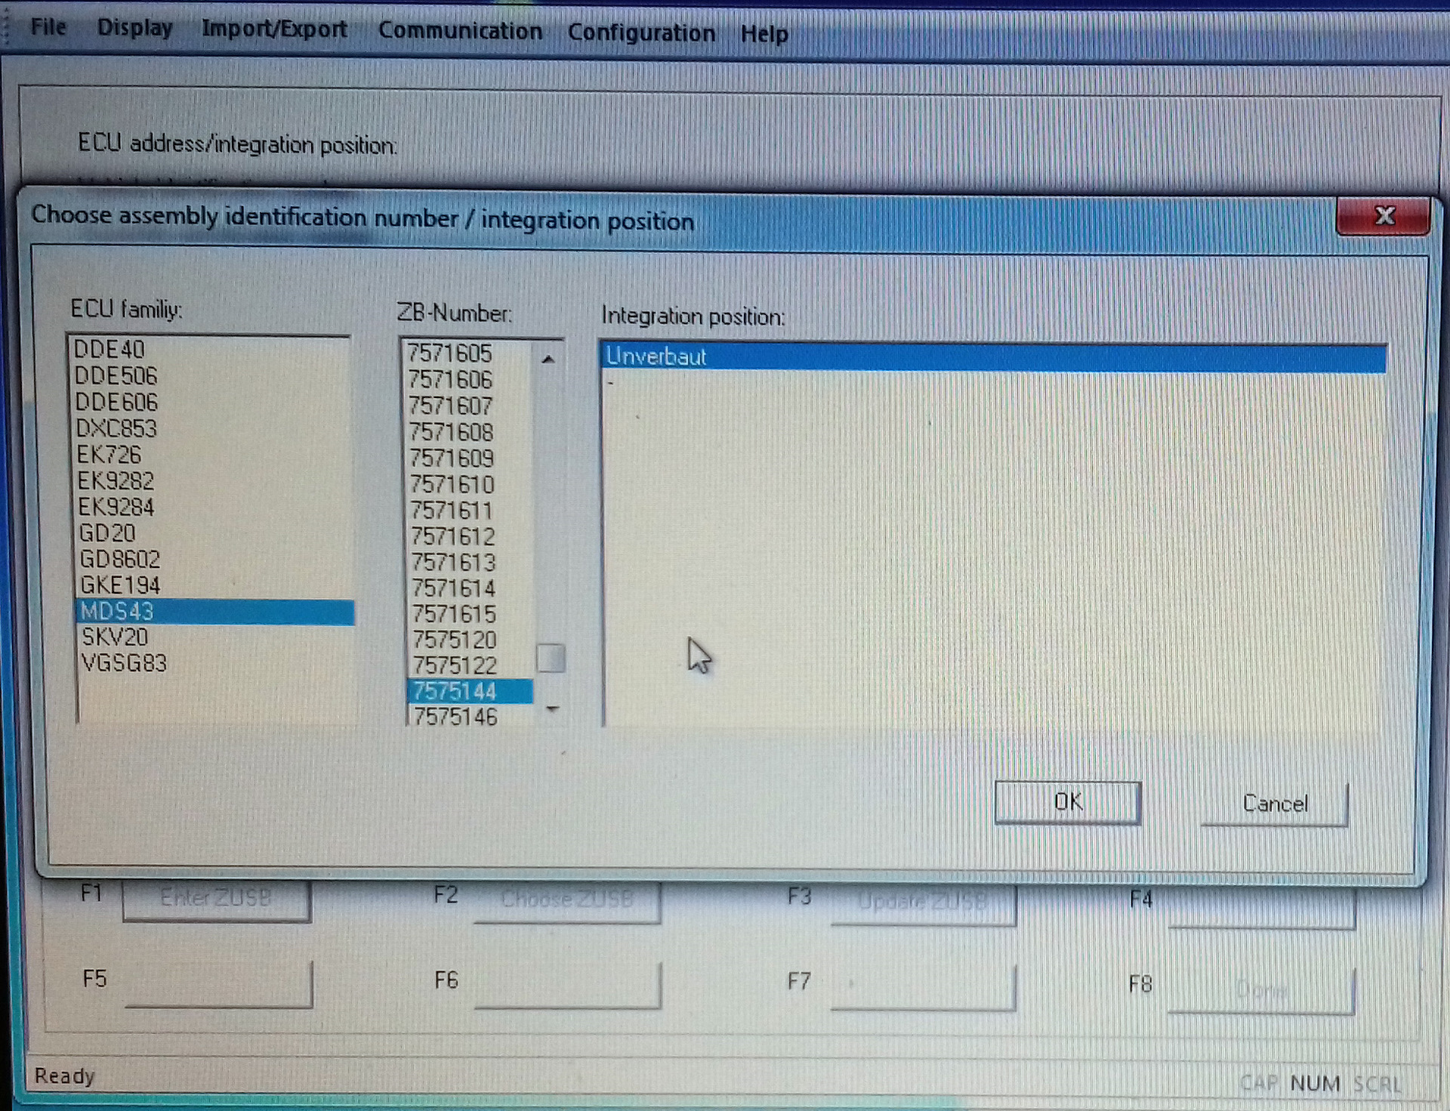The height and width of the screenshot is (1111, 1450).
Task: Open the Configuration menu
Action: point(641,32)
